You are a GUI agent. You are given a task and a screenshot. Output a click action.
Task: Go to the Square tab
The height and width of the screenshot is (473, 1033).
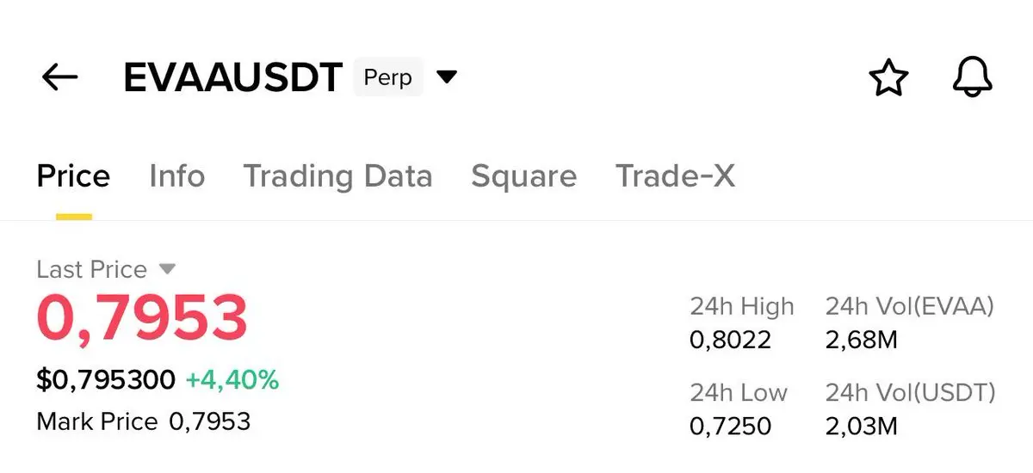tap(523, 176)
